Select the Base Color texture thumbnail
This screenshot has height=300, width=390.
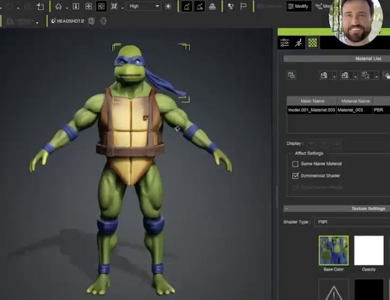click(x=333, y=251)
